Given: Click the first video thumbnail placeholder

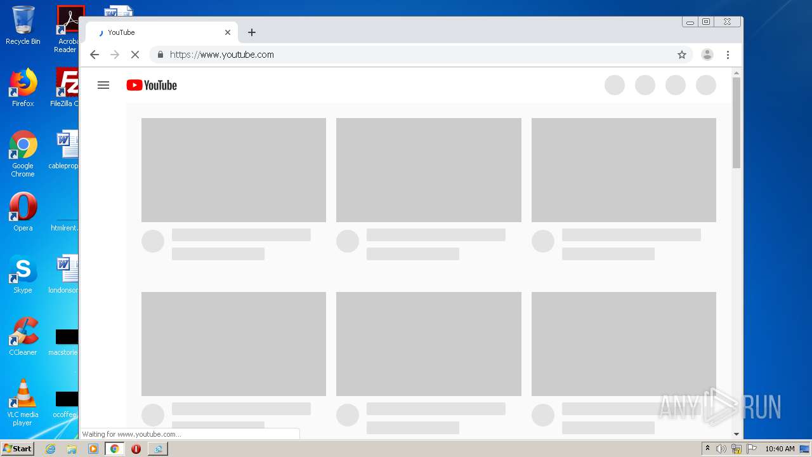Looking at the screenshot, I should 233,170.
